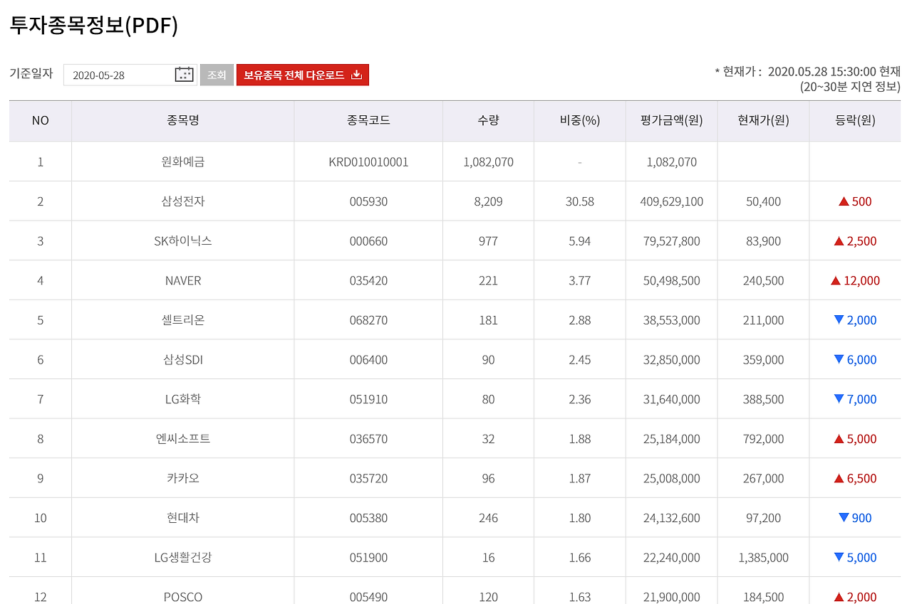
Task: Click the current price 240,500
Action: coord(763,281)
